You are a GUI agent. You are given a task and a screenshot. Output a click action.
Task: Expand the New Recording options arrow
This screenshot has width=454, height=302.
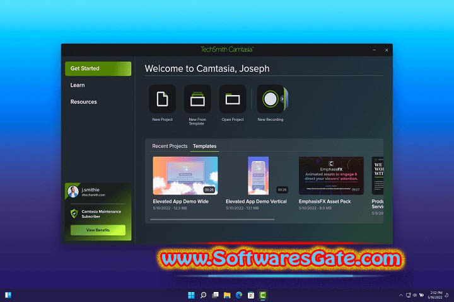coord(282,99)
